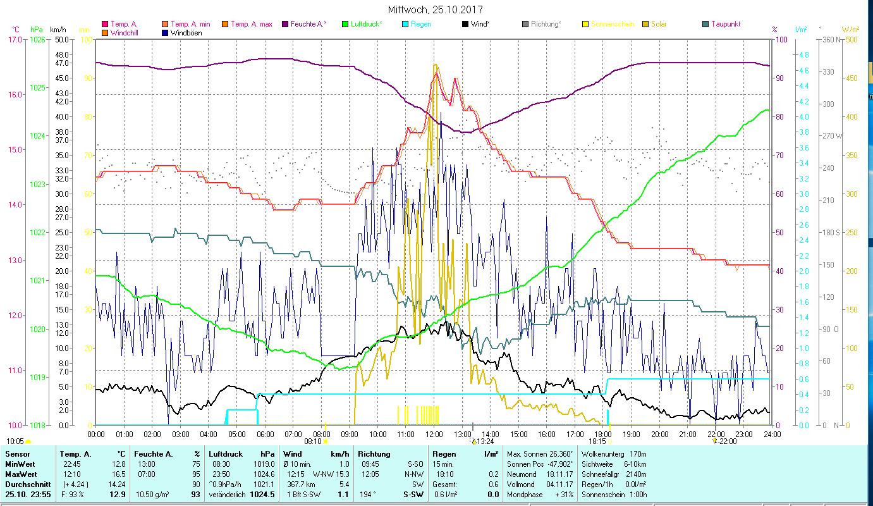Click the gray Richtung* legend swatch
The height and width of the screenshot is (506, 873).
click(525, 24)
